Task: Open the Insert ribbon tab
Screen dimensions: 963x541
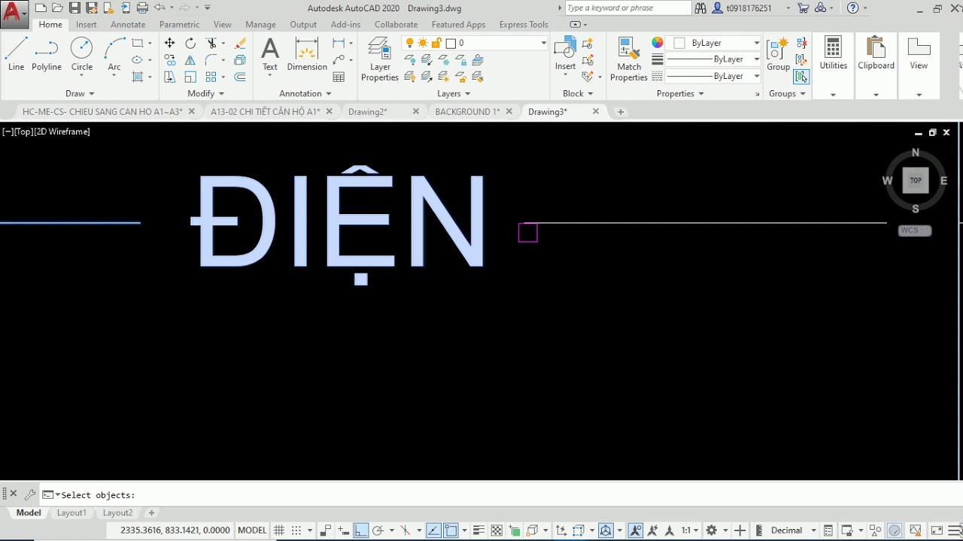Action: point(87,25)
